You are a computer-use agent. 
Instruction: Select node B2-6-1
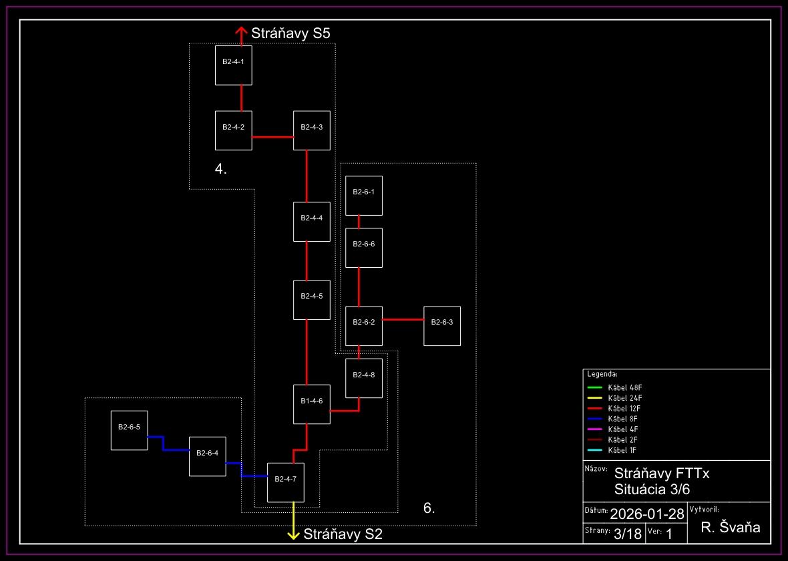coord(364,196)
